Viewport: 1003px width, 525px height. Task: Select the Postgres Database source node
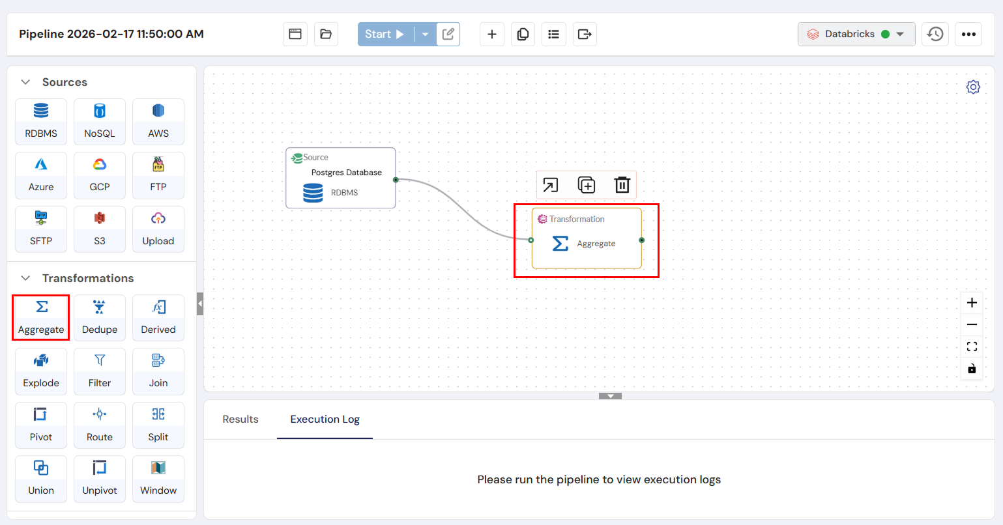tap(340, 178)
